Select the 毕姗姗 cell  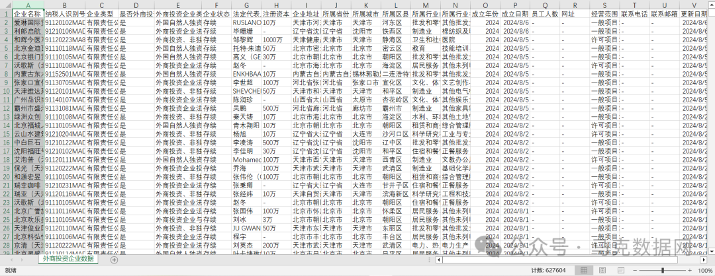tap(247, 31)
